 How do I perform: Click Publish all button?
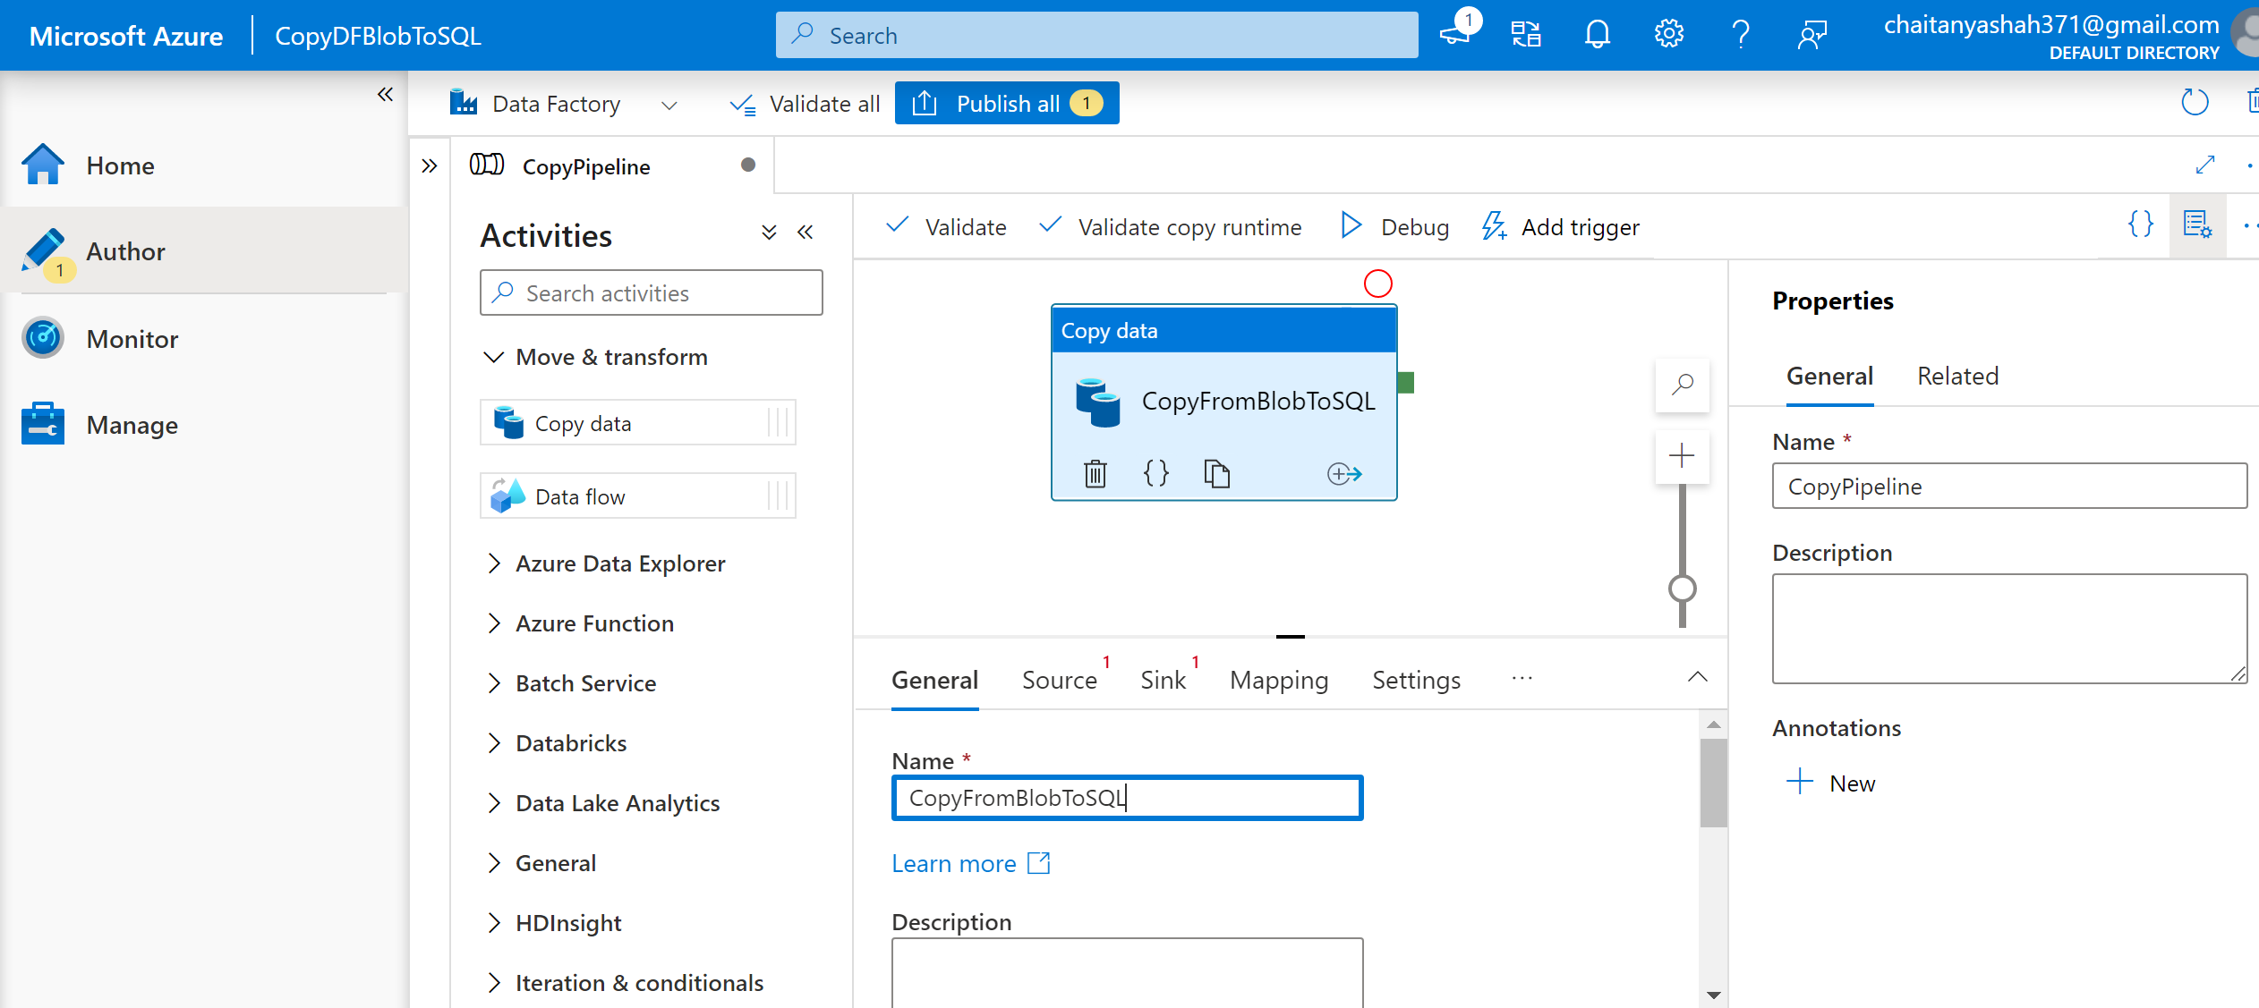(x=1007, y=104)
